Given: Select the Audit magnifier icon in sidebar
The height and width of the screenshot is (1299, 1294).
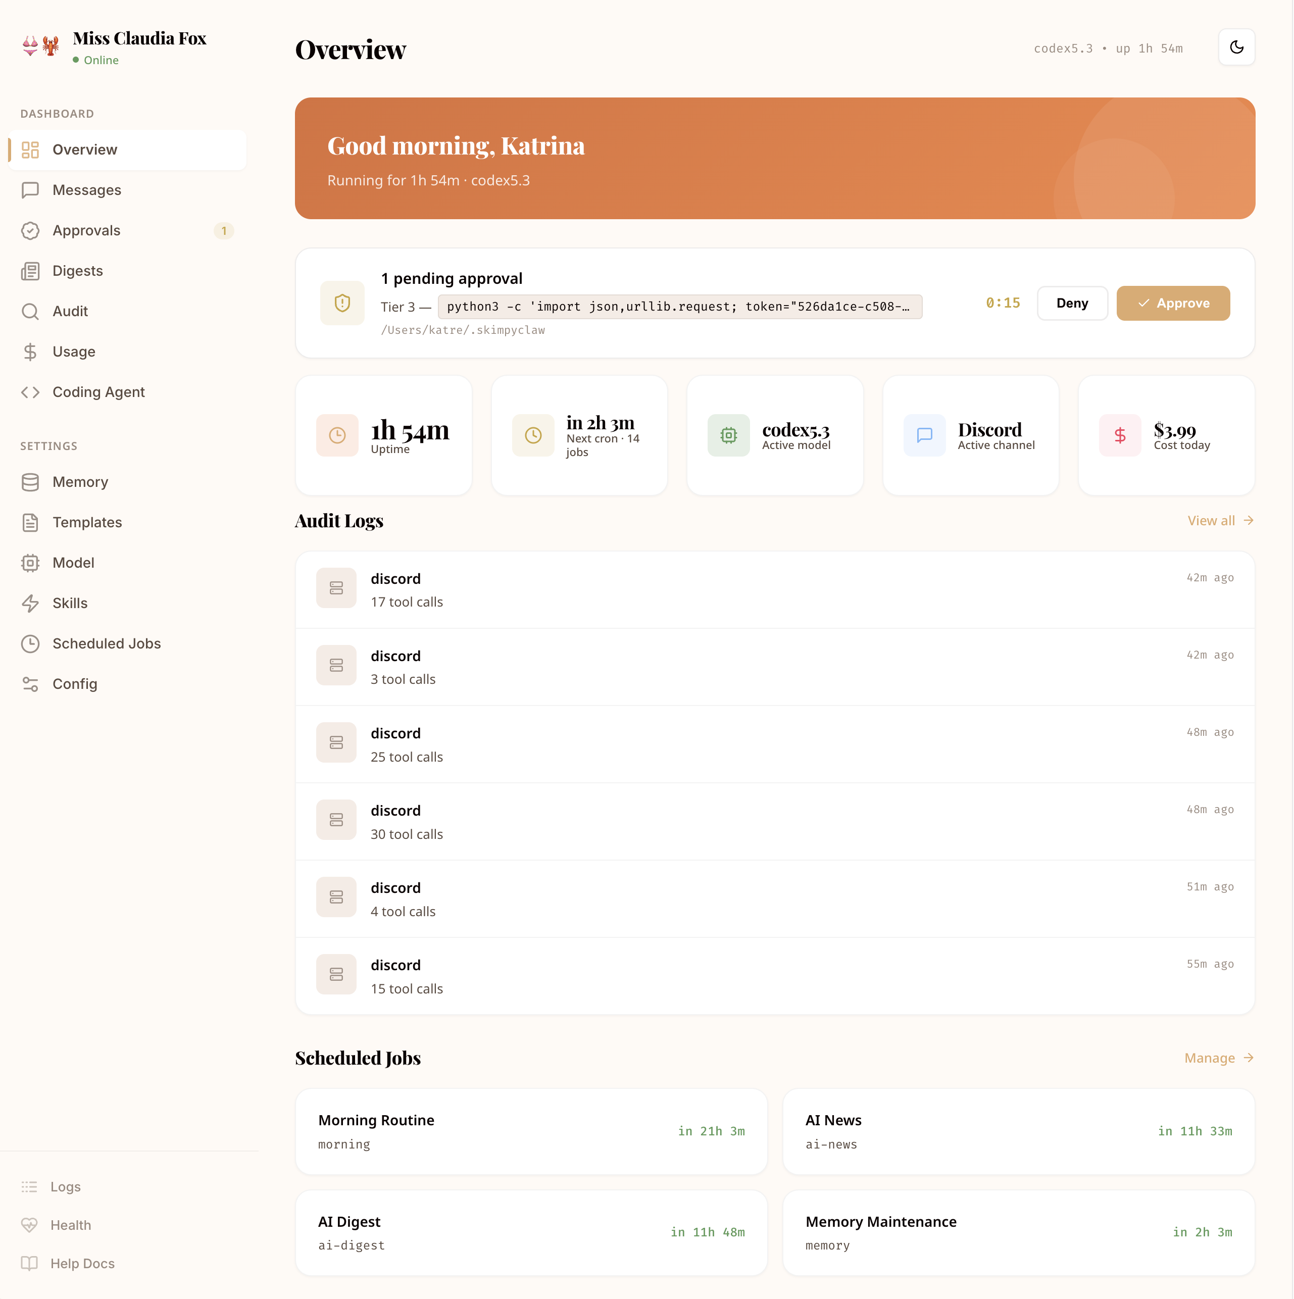Looking at the screenshot, I should pyautogui.click(x=31, y=311).
